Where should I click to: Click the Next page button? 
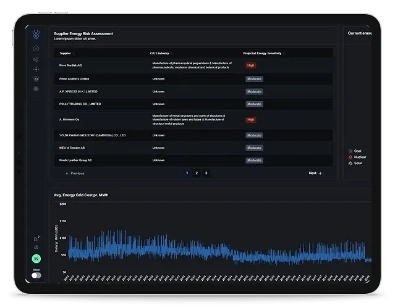pos(315,173)
